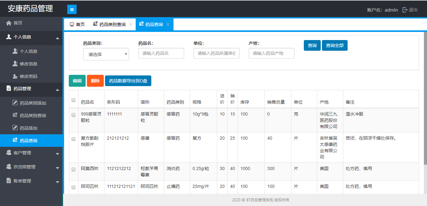Click the user icon beside 个人信息 header
The image size is (427, 206).
pos(9,37)
